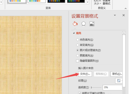Open the pane options dropdown arrow
Image resolution: width=129 pixels, height=94 pixels.
pos(115,15)
